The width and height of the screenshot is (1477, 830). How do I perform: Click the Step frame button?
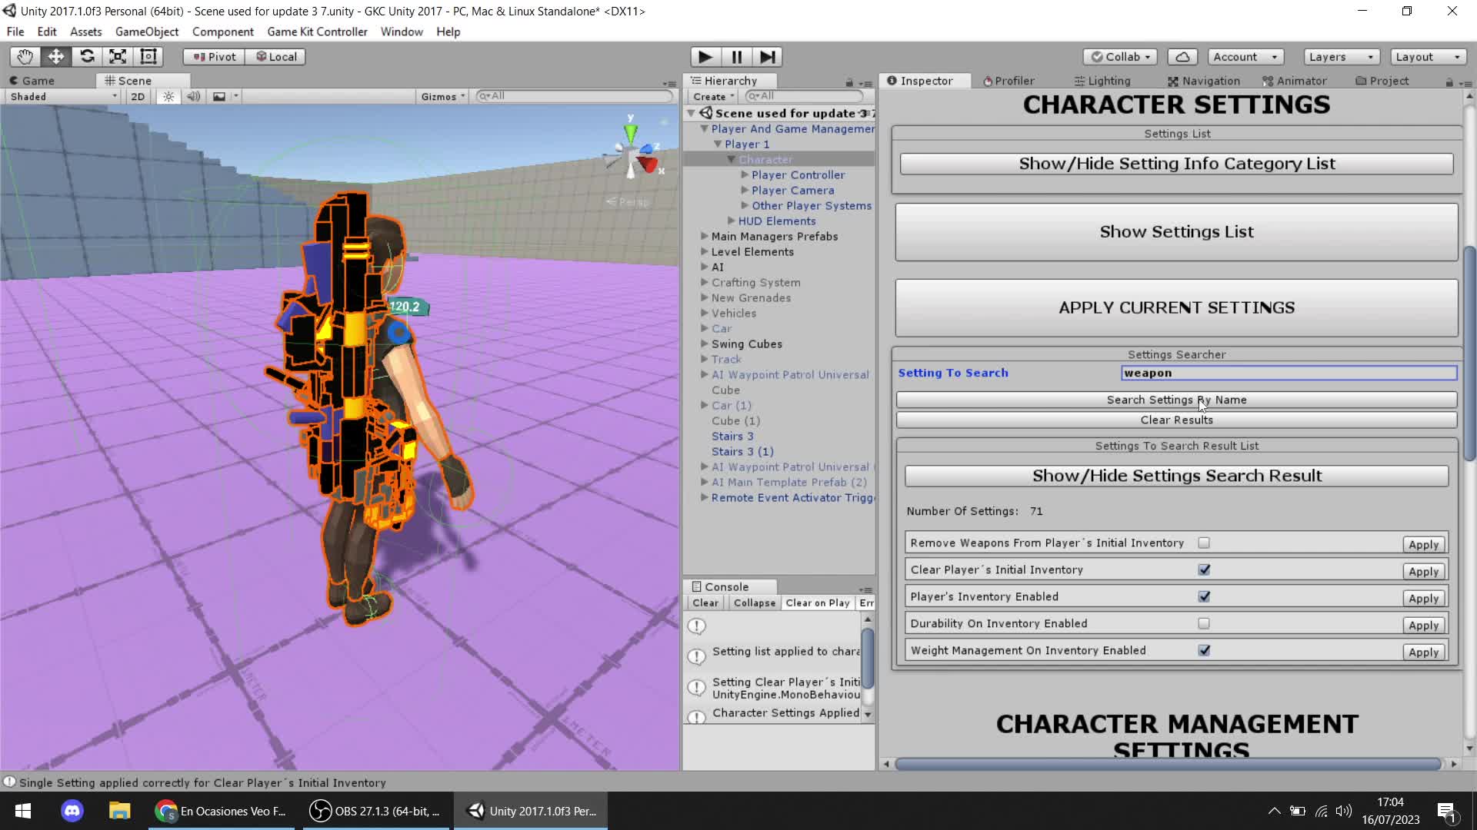click(x=767, y=57)
